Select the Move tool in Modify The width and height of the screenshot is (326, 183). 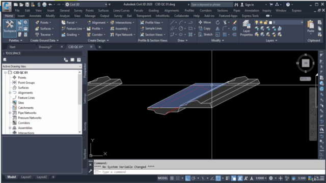click(x=205, y=22)
